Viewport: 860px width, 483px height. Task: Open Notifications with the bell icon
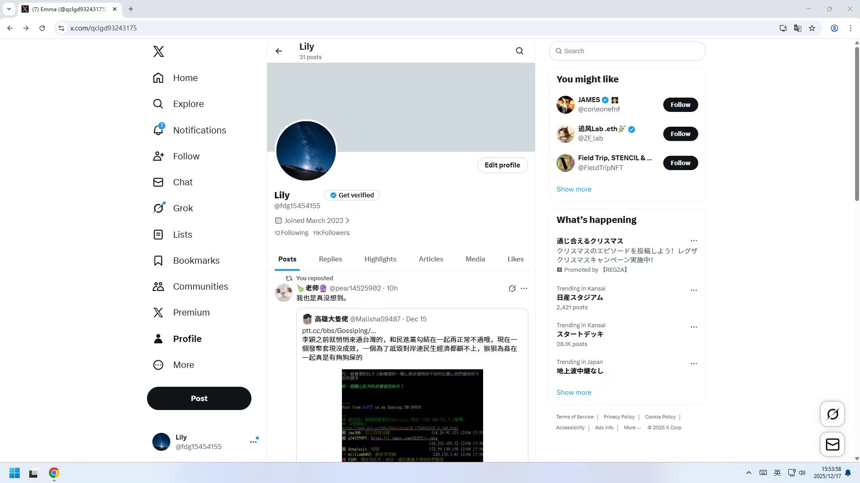pos(158,130)
